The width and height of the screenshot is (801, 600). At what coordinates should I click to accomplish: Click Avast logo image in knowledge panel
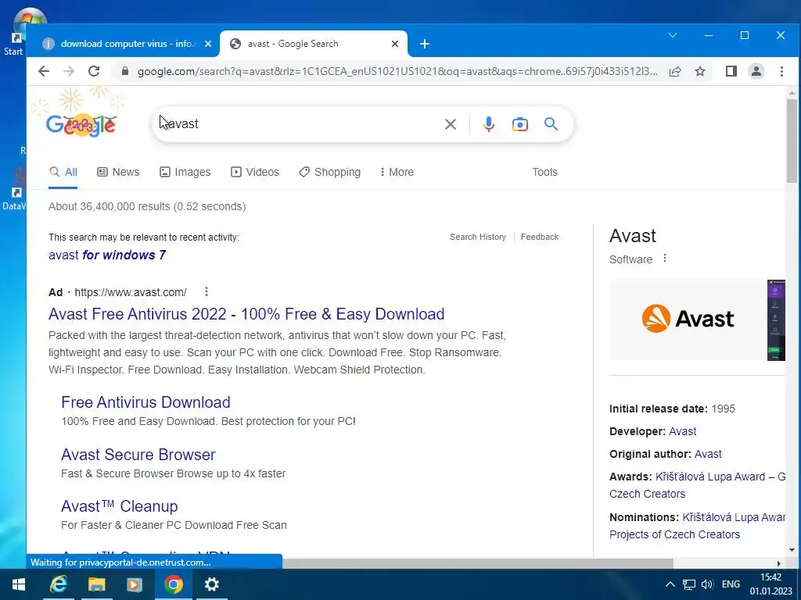pyautogui.click(x=688, y=319)
